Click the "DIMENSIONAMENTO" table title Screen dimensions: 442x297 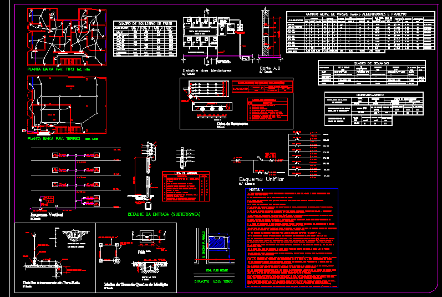click(x=370, y=95)
